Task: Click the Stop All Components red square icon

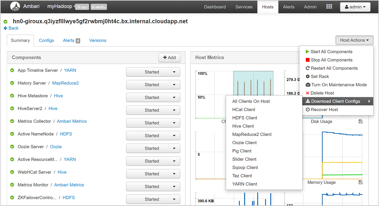Action: click(307, 60)
